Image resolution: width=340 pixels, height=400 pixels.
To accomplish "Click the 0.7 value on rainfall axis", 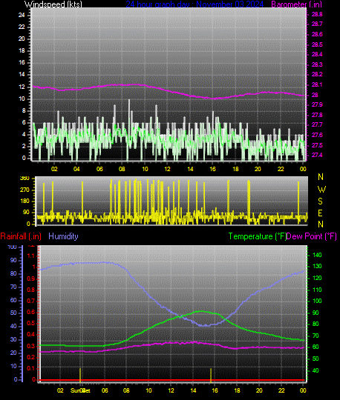I will 30,301.
